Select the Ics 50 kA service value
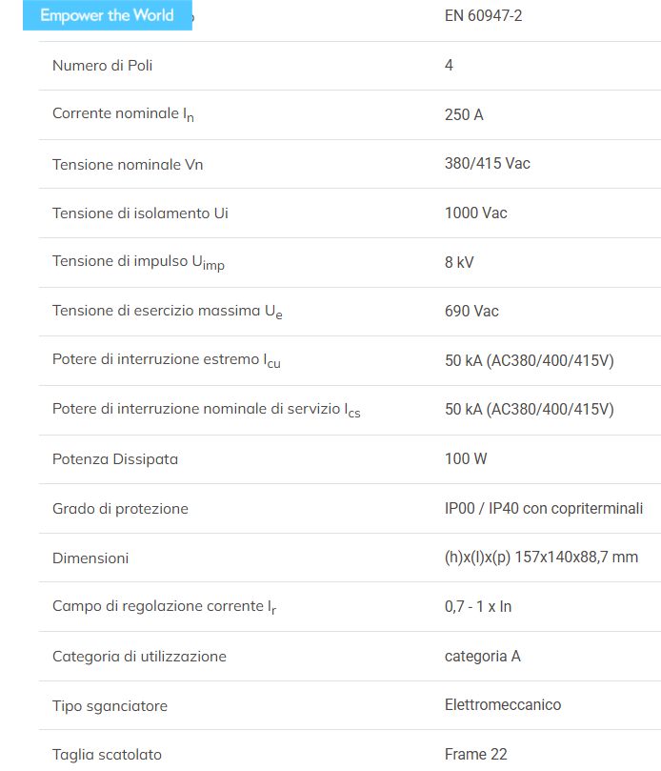 coord(530,409)
